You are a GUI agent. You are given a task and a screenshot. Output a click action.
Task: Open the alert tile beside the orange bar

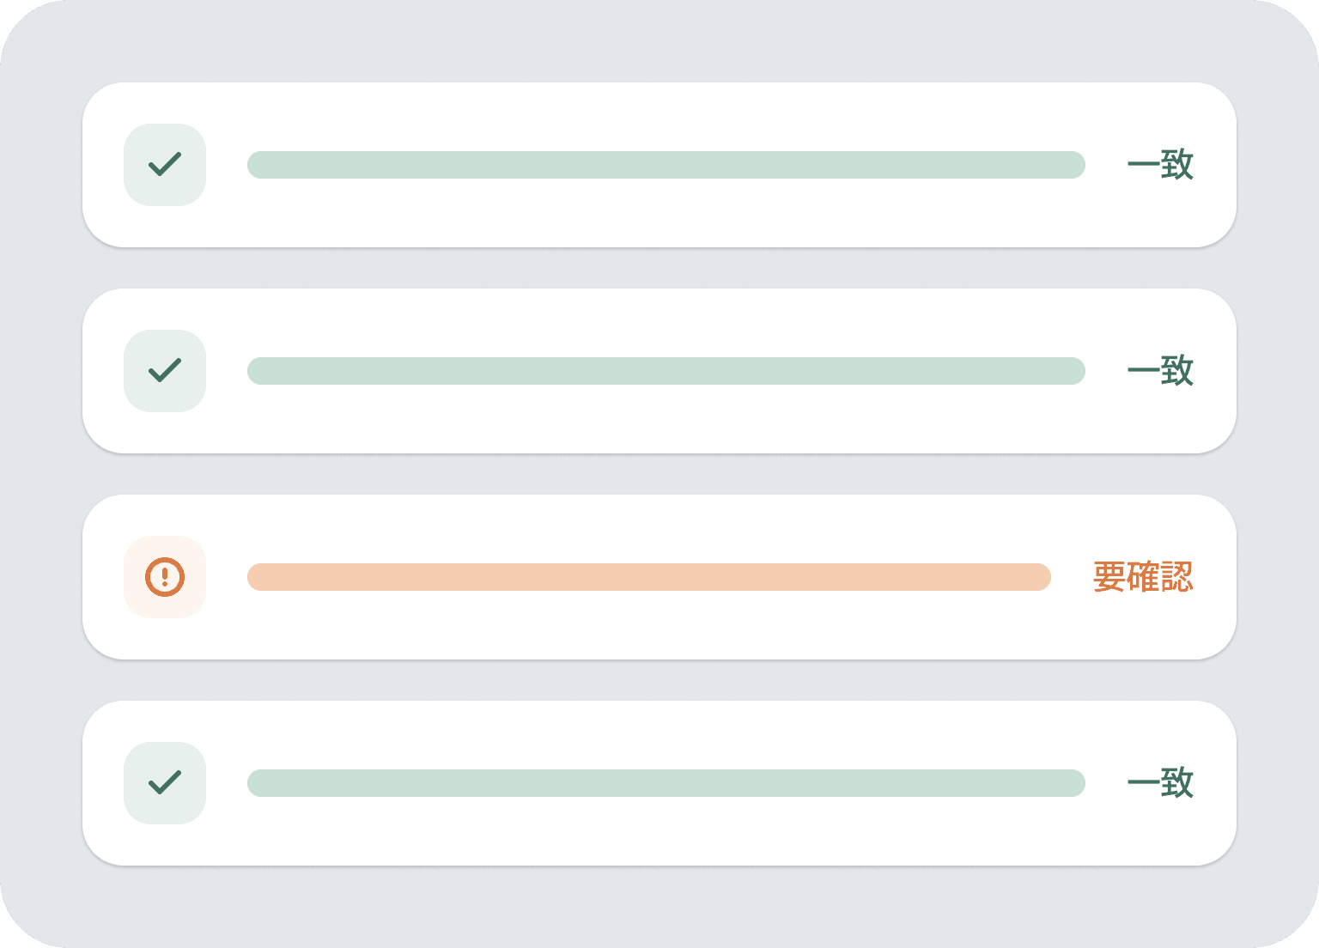pyautogui.click(x=165, y=576)
